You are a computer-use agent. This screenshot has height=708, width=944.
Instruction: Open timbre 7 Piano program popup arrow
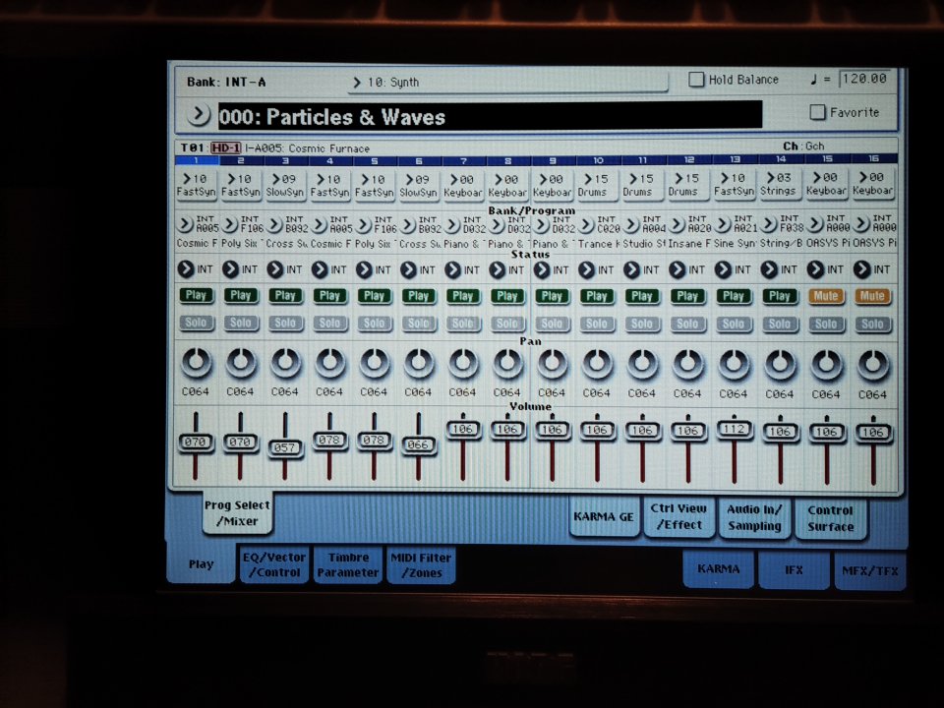452,224
